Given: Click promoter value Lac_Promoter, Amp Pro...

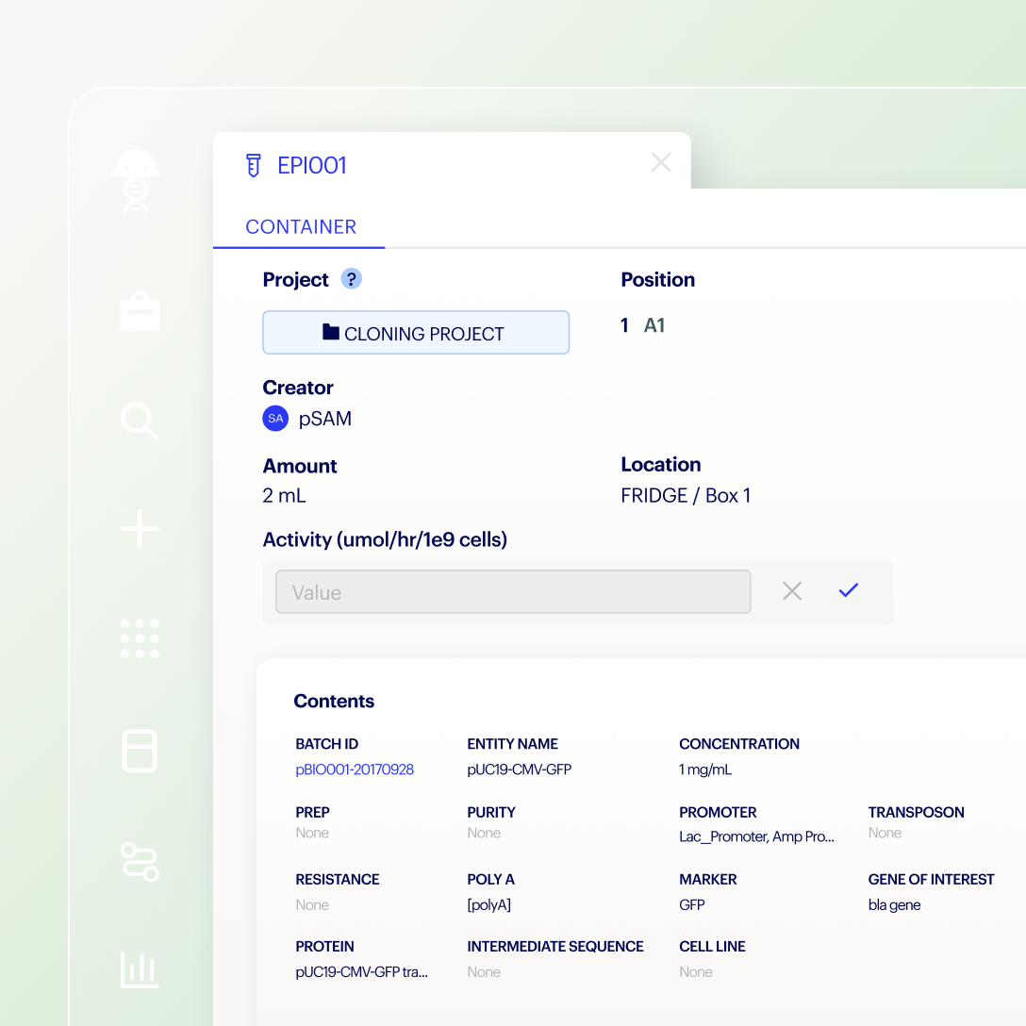Looking at the screenshot, I should tap(756, 836).
